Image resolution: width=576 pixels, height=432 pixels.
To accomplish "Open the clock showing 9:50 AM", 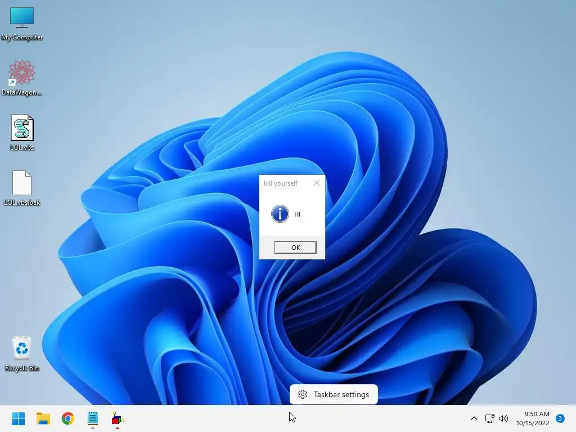I will 537,414.
